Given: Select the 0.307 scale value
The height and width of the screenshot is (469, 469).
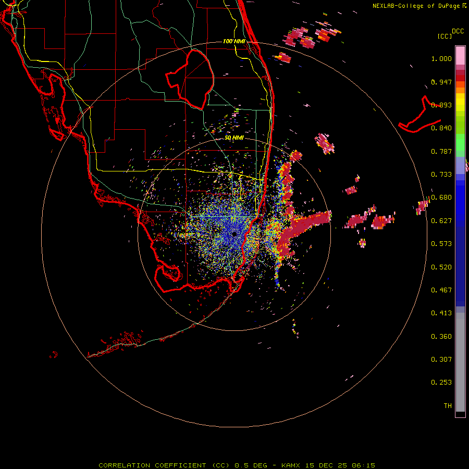Looking at the screenshot, I should [441, 359].
